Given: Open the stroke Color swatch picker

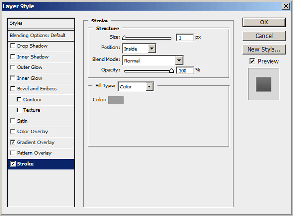Looking at the screenshot, I should coord(116,100).
